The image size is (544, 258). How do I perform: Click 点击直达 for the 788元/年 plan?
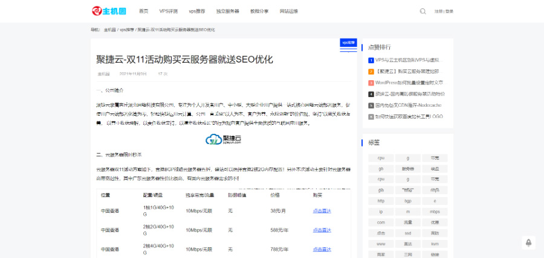coord(322,248)
